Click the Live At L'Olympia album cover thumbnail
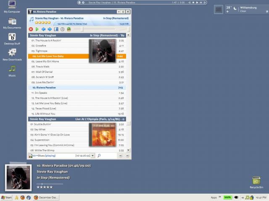 pos(103,135)
